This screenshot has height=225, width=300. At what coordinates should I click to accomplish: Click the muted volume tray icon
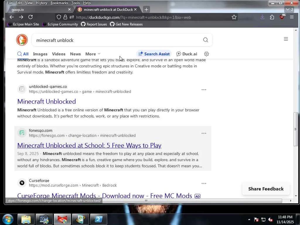point(270,220)
